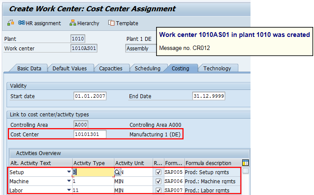Expand the Labor activity text dropdown
This screenshot has width=314, height=195.
(68, 190)
